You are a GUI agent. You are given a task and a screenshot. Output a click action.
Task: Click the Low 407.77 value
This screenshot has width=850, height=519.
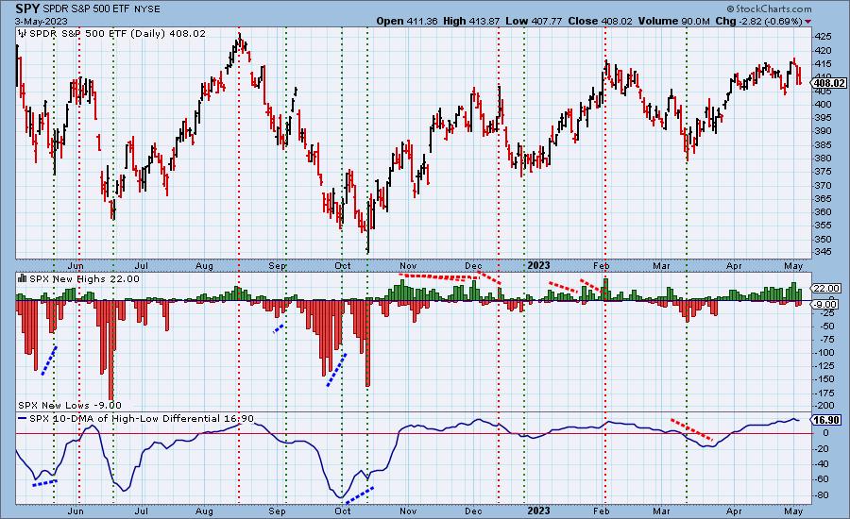(x=534, y=21)
